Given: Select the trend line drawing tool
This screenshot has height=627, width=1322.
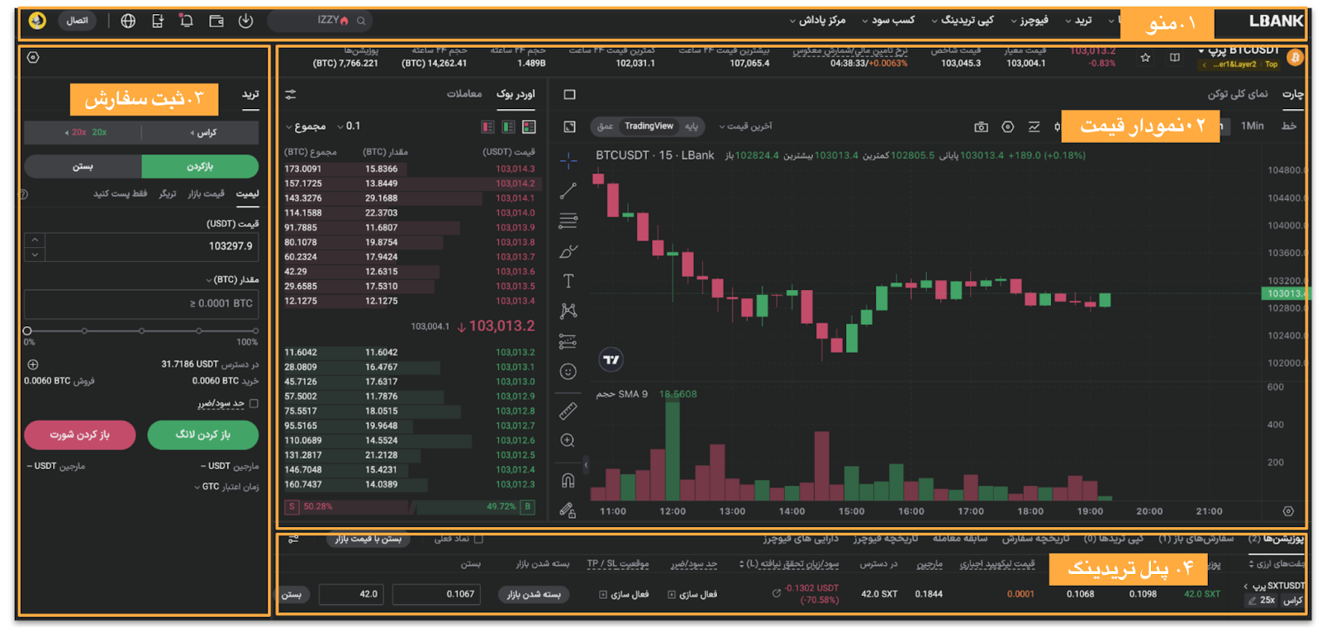Looking at the screenshot, I should 568,191.
